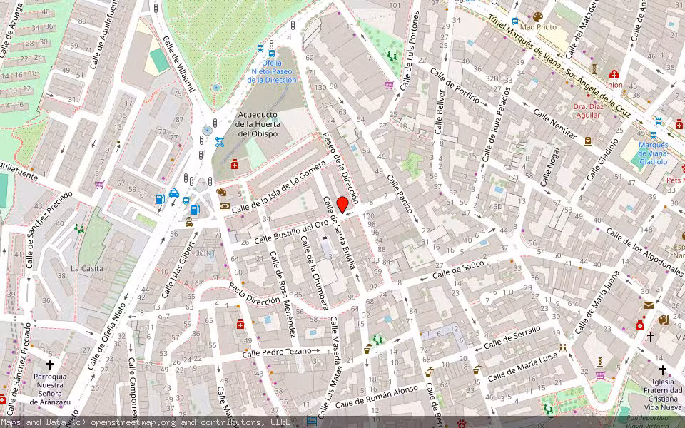Screen dimensions: 685x428
Task: Select the bank icon on Calle de la Isla de La Gomera
Action: click(x=225, y=206)
